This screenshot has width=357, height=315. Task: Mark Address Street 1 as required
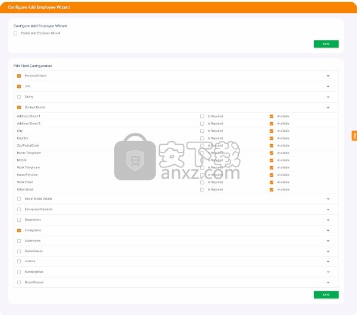[x=202, y=116]
